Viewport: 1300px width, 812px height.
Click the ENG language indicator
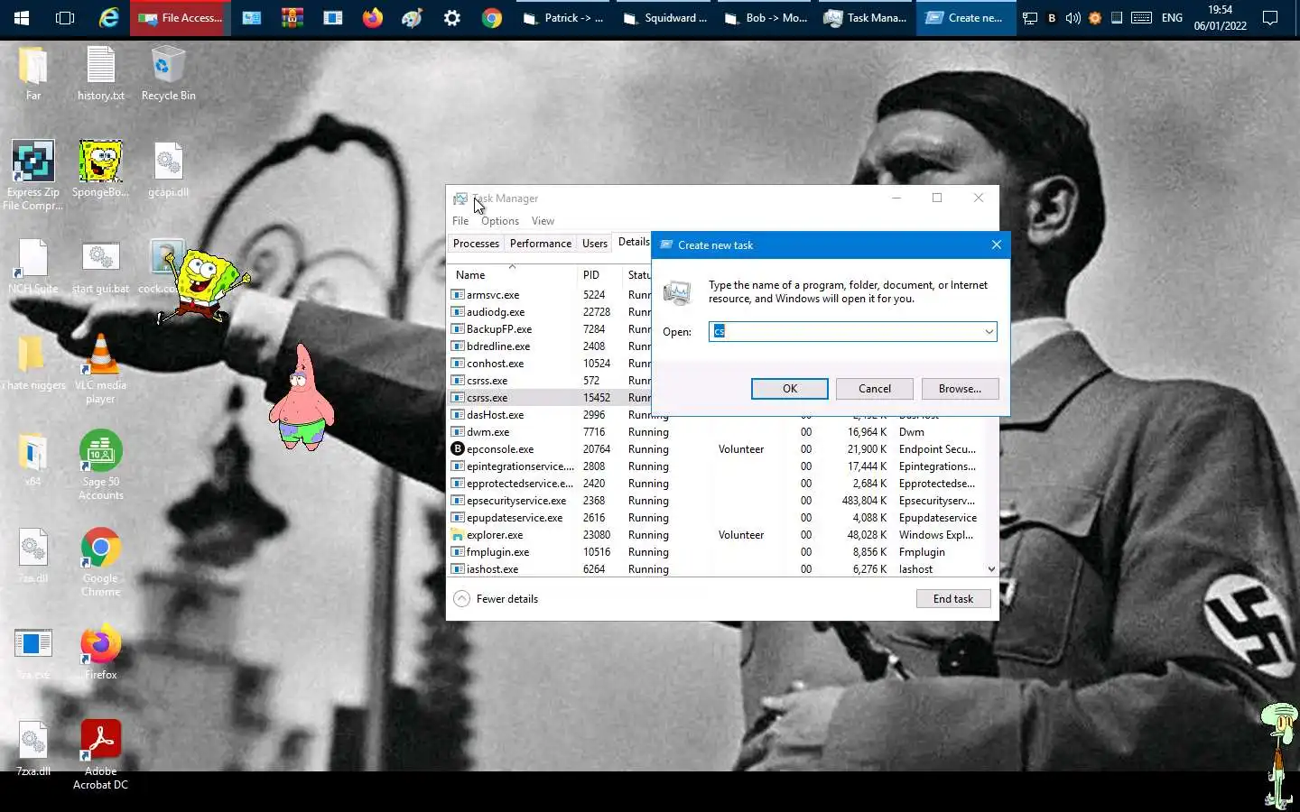click(x=1172, y=18)
